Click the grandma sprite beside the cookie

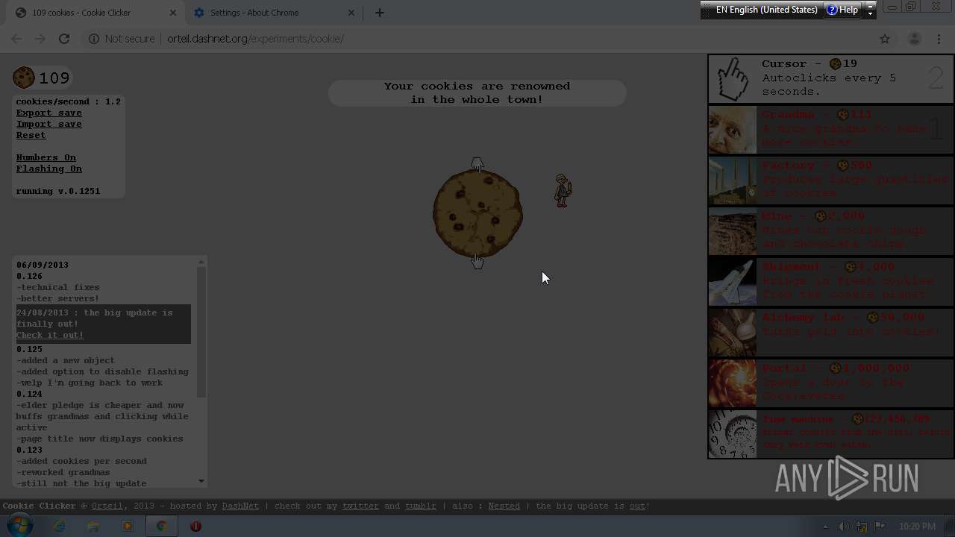click(x=563, y=190)
